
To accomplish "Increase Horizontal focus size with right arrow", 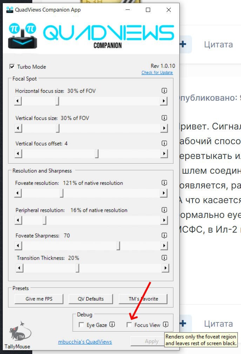I will (x=163, y=101).
